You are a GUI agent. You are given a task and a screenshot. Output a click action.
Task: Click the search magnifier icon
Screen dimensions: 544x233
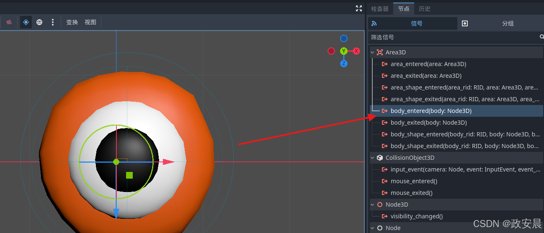(541, 37)
